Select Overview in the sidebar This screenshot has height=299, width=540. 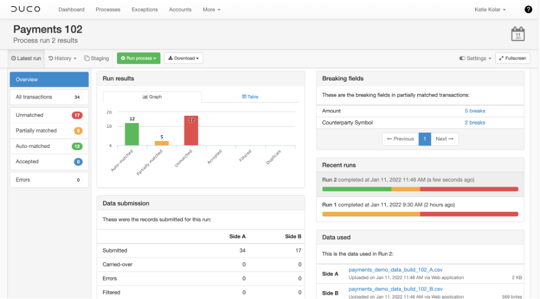click(x=49, y=80)
